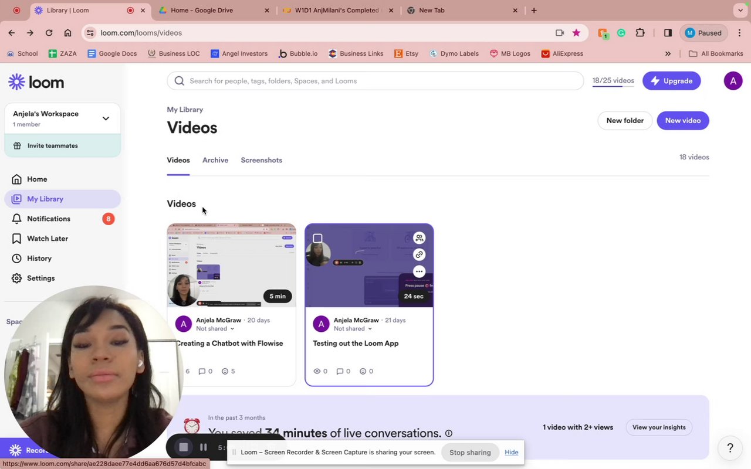Go back with the browser back arrow
The image size is (751, 469).
click(x=12, y=33)
